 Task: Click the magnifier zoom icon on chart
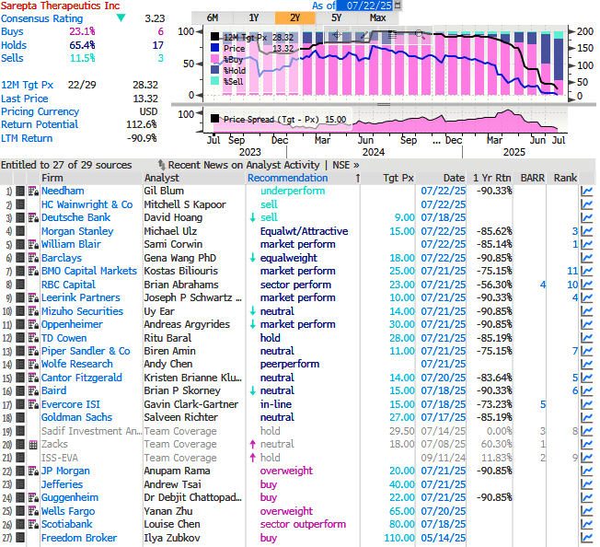420,35
